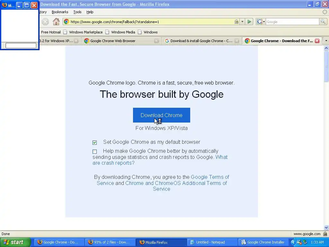329x247 pixels.
Task: Switch to the 3.2 for Windows XP tab
Action: click(57, 41)
